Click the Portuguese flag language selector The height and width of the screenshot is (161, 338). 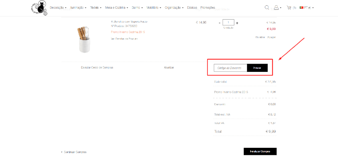(x=302, y=8)
